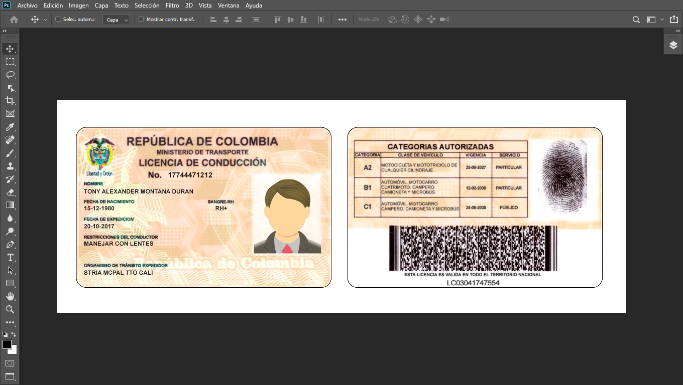
Task: Select the History Brush tool
Action: pyautogui.click(x=10, y=179)
